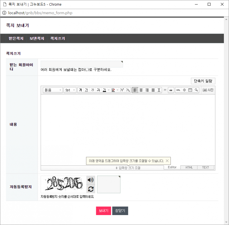Click the scrollbar down arrow
Screen dimensions: 229x225
coord(226,222)
